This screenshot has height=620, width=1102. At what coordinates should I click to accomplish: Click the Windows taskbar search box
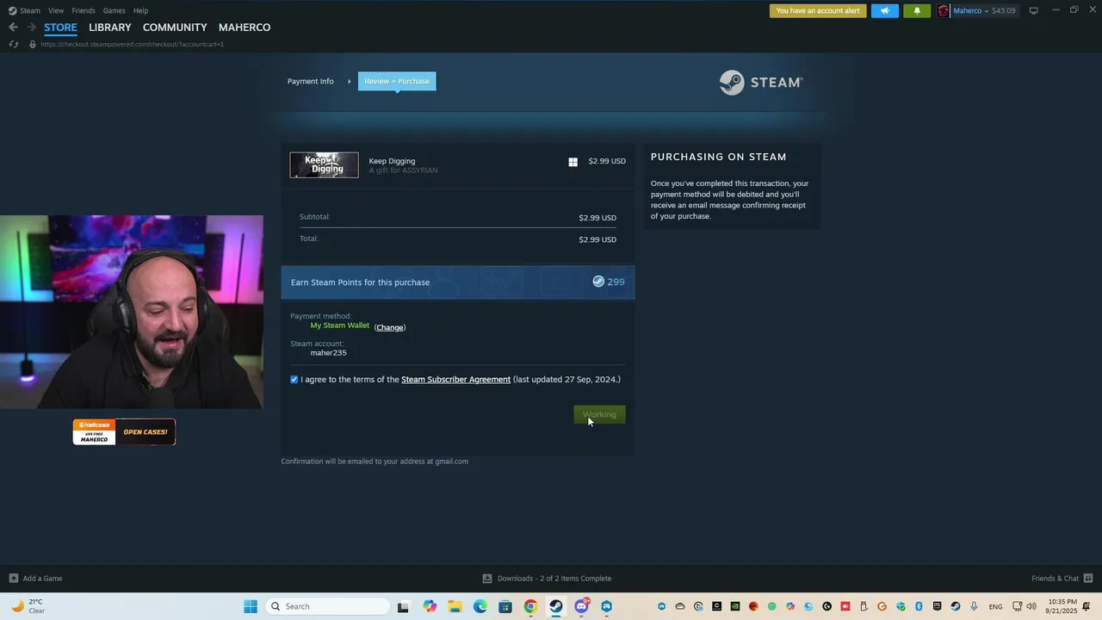tap(327, 606)
